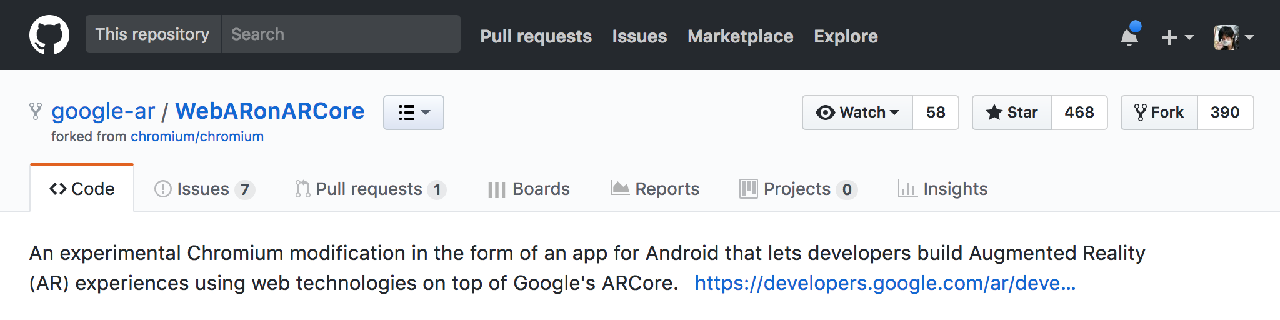This screenshot has height=320, width=1280.
Task: View the 390 forks count
Action: (1225, 112)
